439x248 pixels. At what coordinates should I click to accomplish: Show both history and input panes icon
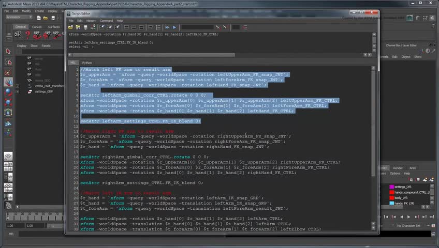click(x=141, y=27)
